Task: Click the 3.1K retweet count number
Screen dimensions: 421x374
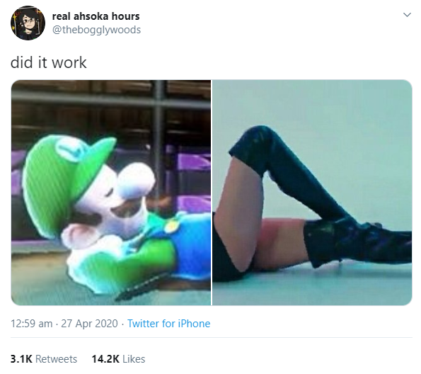Action: [21, 359]
